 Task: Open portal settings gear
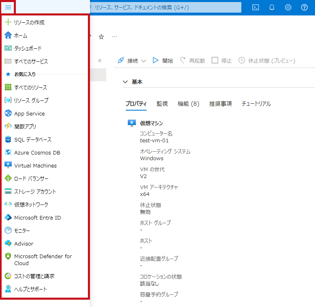(288, 7)
